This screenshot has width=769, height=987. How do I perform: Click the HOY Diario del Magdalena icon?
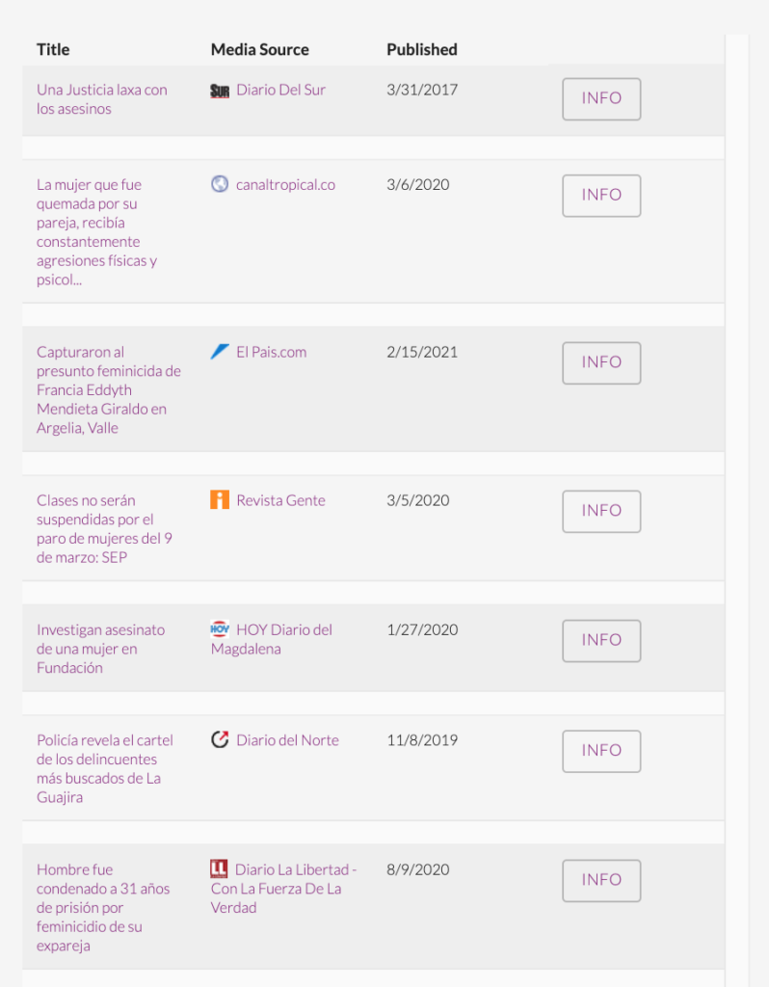(x=220, y=629)
